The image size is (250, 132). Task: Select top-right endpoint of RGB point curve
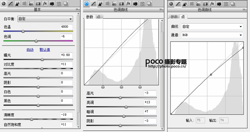pos(243,48)
